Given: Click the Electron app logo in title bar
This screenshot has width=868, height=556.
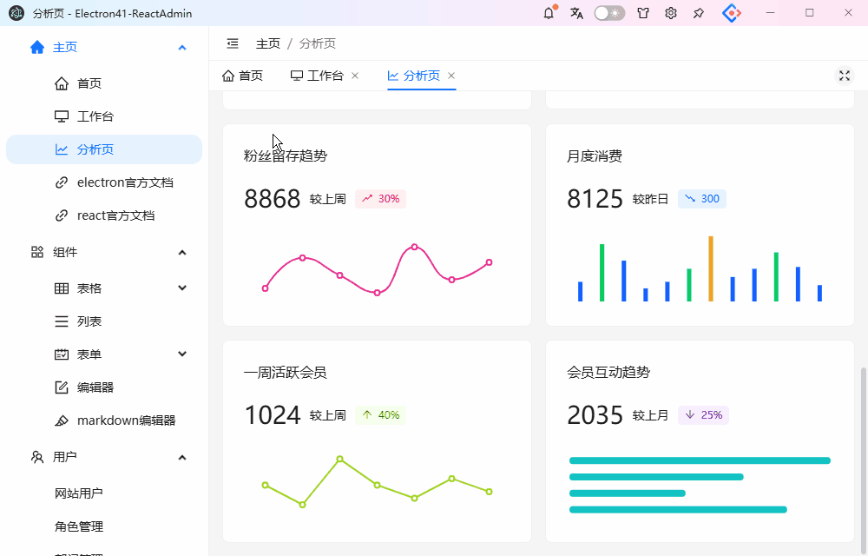Looking at the screenshot, I should point(16,13).
